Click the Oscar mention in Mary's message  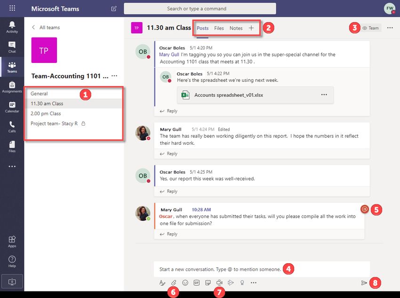(166, 217)
